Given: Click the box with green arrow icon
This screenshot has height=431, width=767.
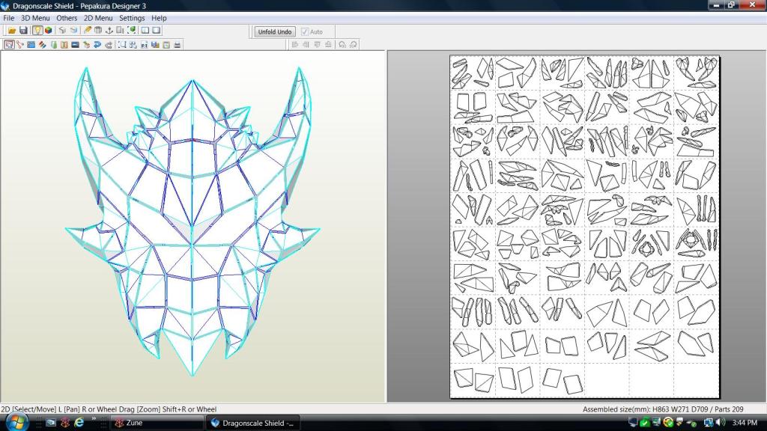Looking at the screenshot, I should 87,44.
